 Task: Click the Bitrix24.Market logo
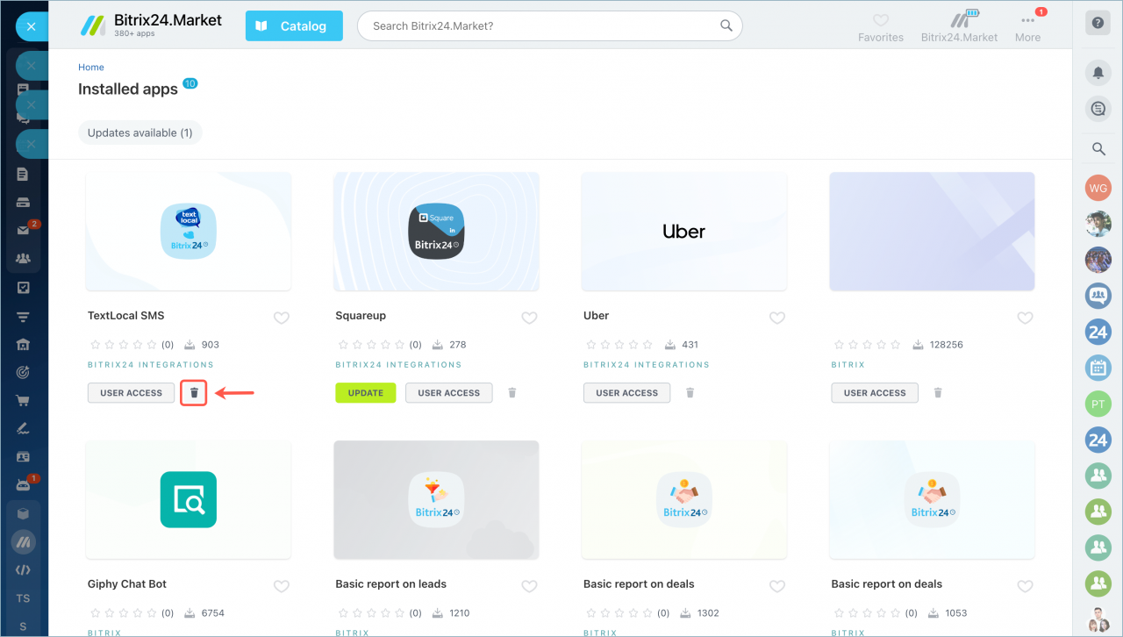pos(152,25)
